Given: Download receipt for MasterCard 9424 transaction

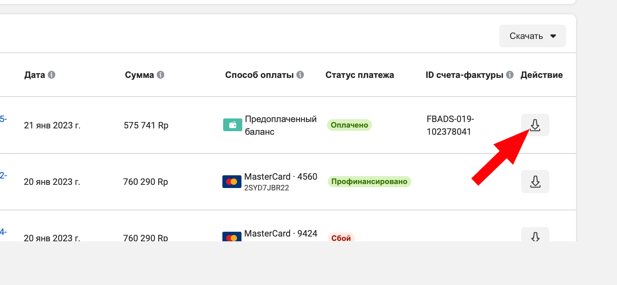Looking at the screenshot, I should point(535,236).
